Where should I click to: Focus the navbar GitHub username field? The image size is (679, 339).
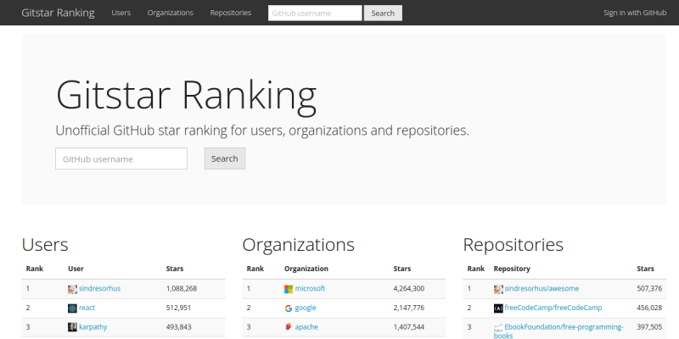click(x=315, y=13)
